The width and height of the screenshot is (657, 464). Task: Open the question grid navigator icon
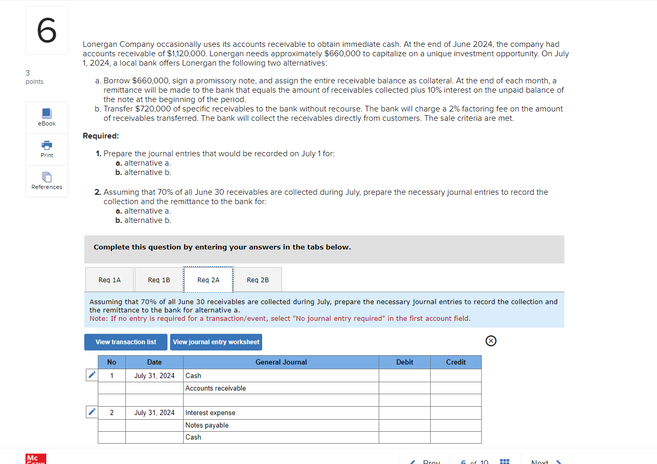(x=504, y=462)
